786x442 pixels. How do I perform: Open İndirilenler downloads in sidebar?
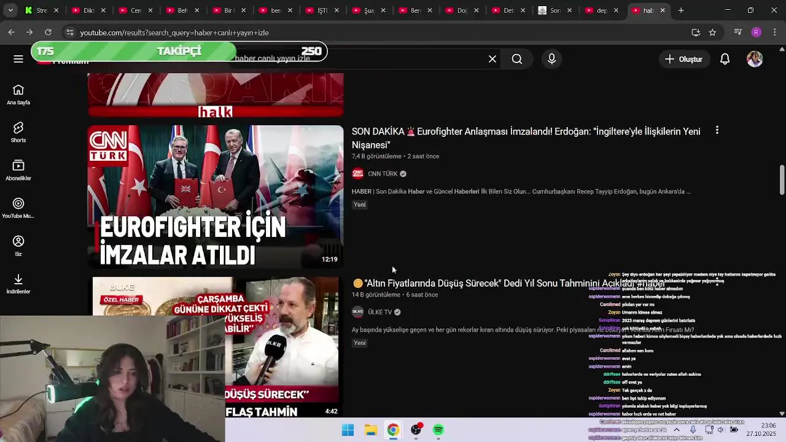[x=18, y=284]
